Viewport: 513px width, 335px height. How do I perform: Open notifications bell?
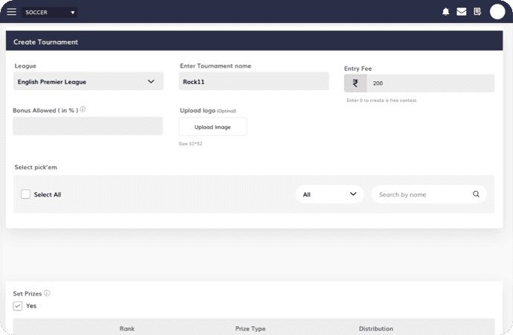coord(445,12)
